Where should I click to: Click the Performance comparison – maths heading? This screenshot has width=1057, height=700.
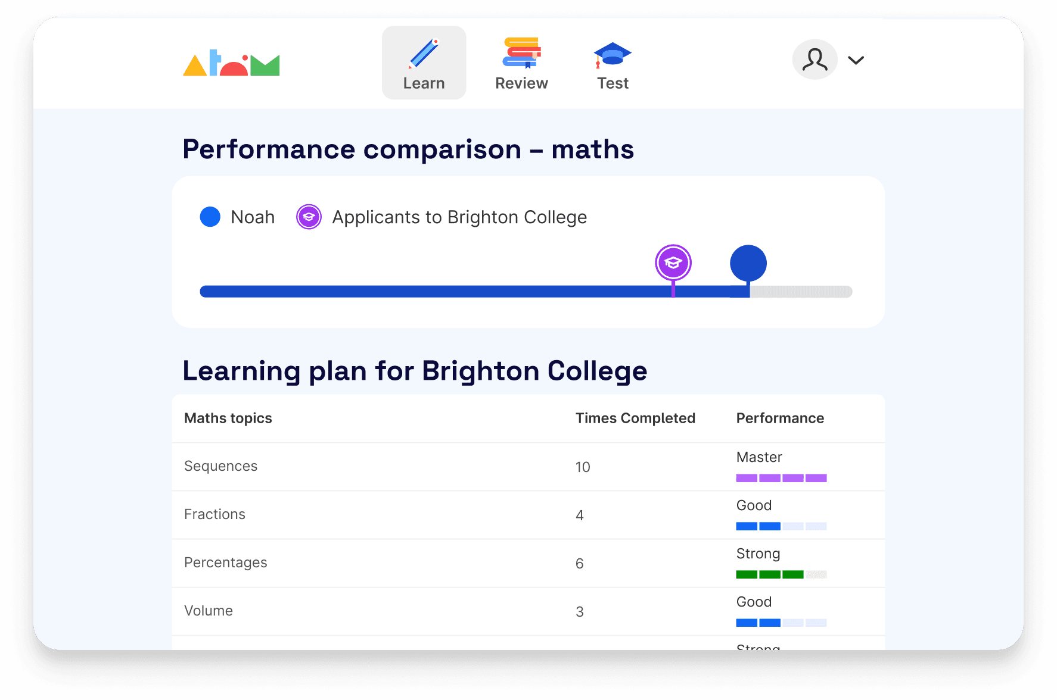(409, 149)
